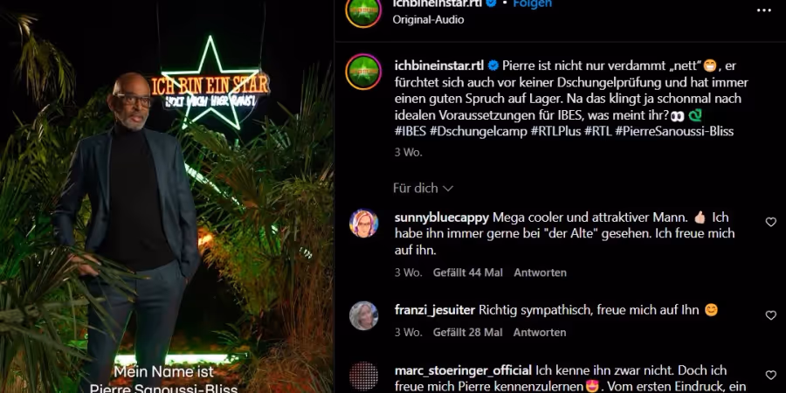
Task: Reply to franzi_jesuiter via 'Antworten'
Action: [x=540, y=333]
